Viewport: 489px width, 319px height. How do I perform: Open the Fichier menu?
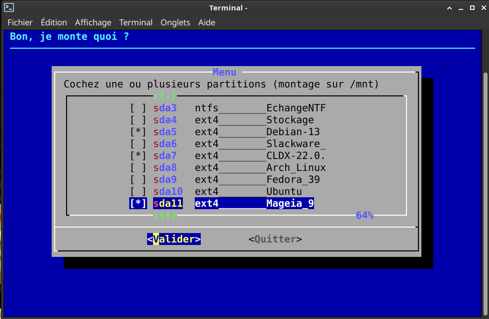(20, 22)
